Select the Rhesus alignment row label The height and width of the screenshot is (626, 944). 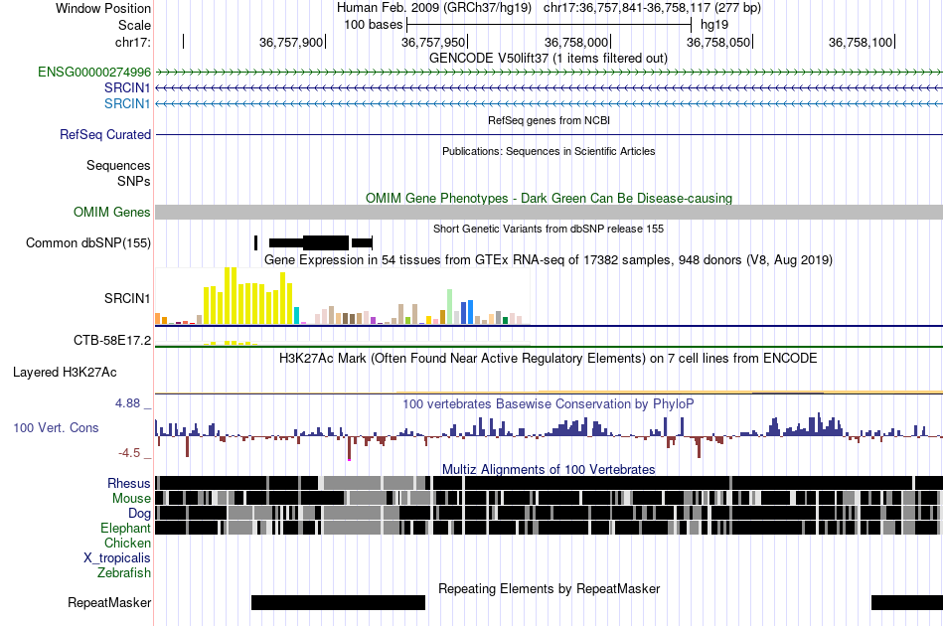tap(129, 483)
